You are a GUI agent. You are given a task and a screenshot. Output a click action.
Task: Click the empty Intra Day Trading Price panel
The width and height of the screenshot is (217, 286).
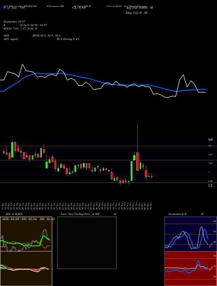[87, 243]
